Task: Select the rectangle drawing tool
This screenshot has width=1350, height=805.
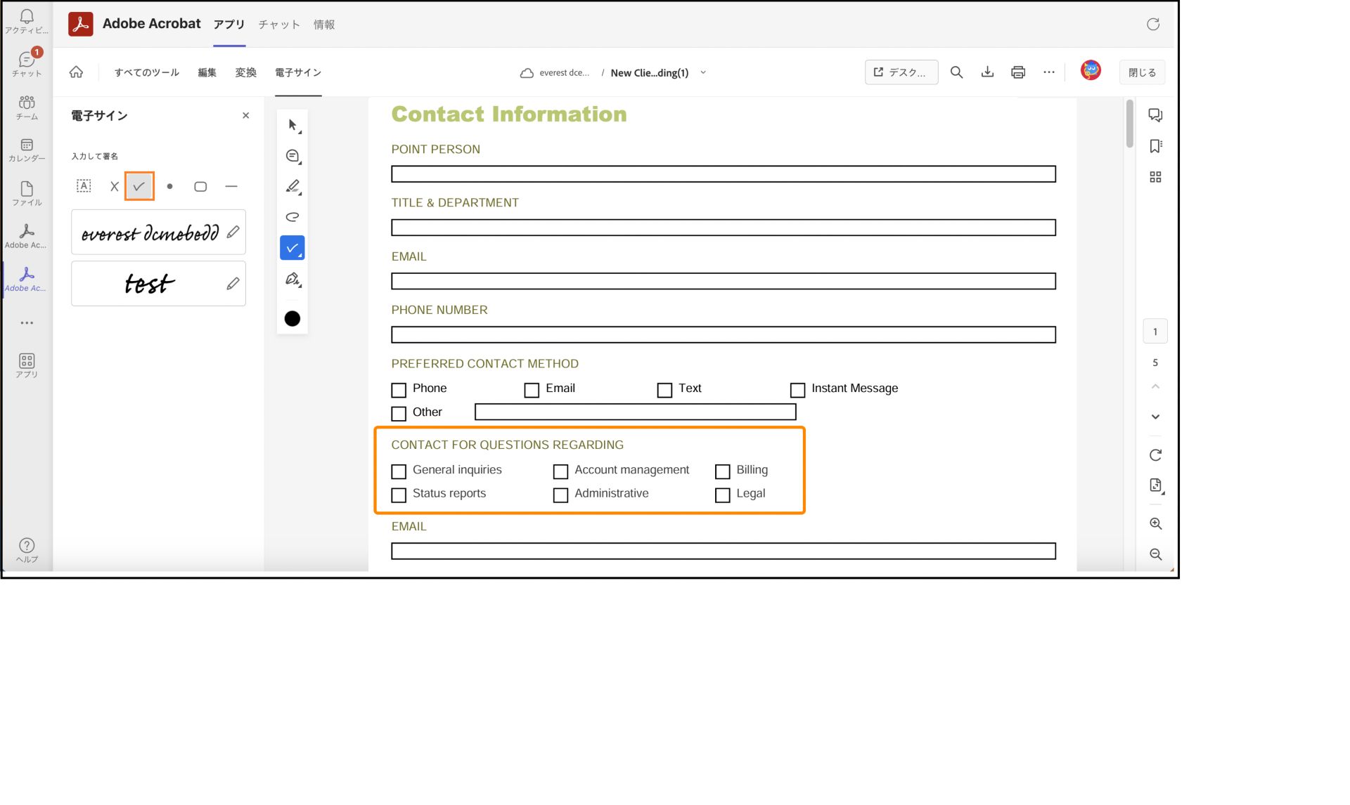Action: click(x=200, y=186)
